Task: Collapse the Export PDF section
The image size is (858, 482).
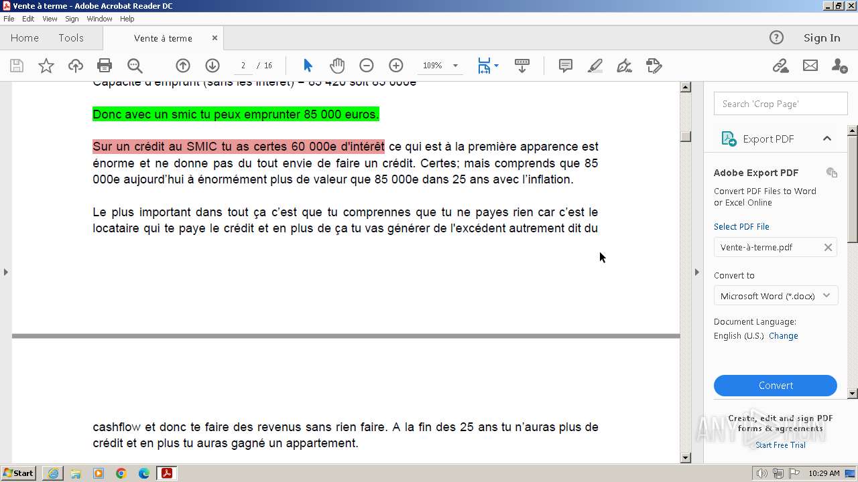Action: [x=827, y=139]
